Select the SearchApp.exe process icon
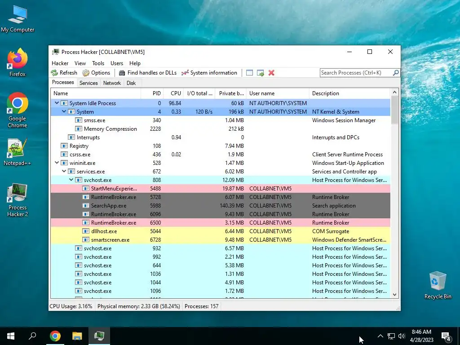Viewport: 460px width, 345px height. 86,206
